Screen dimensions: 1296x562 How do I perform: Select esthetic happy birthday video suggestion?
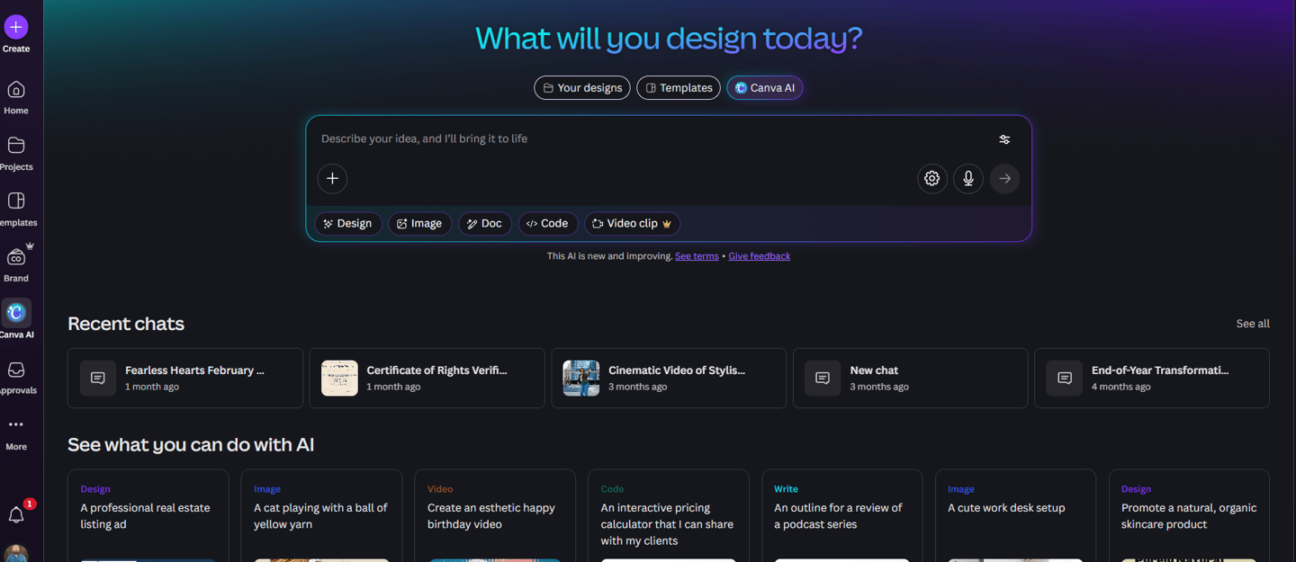pyautogui.click(x=495, y=515)
